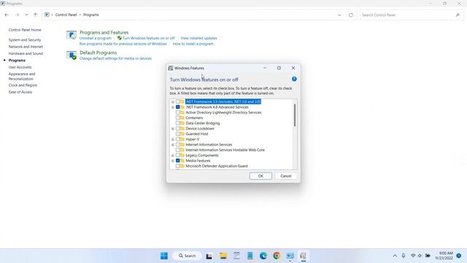467x263 pixels.
Task: Toggle .NET Framework 4.8 Advanced Services checkbox
Action: (178, 107)
